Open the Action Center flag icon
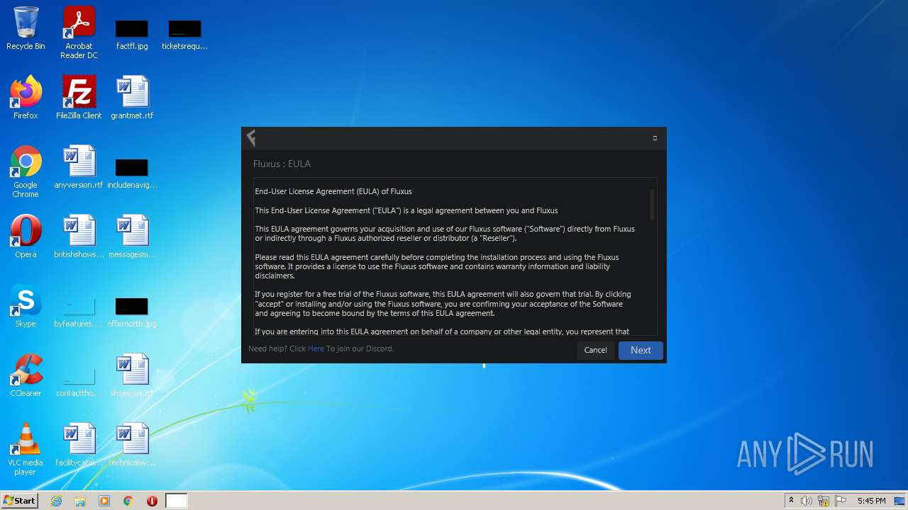The width and height of the screenshot is (908, 510). click(841, 501)
